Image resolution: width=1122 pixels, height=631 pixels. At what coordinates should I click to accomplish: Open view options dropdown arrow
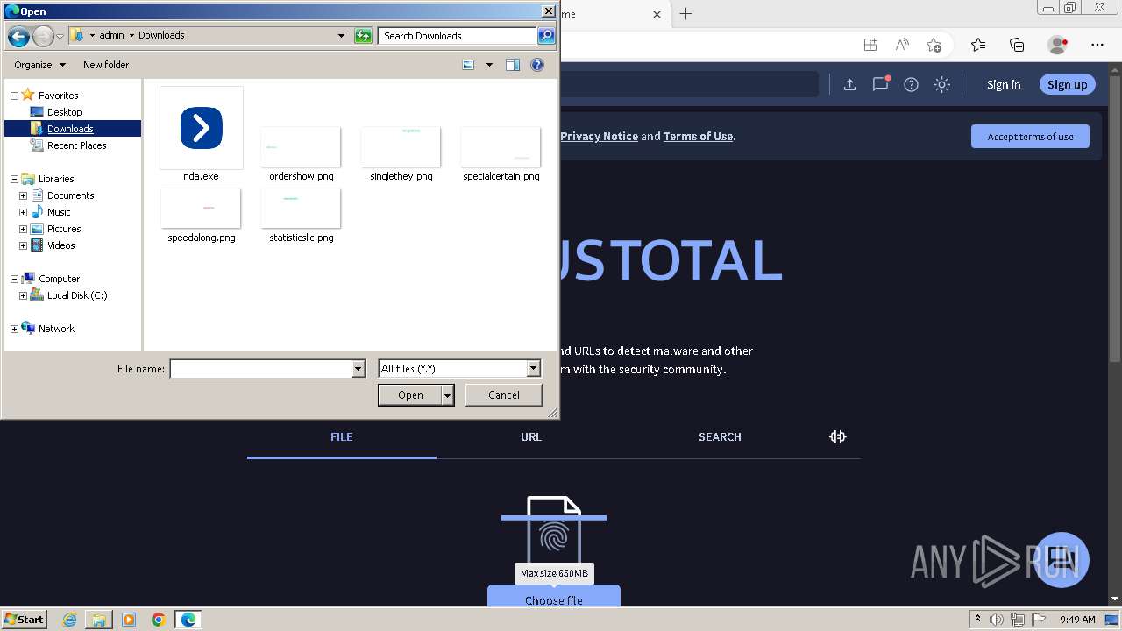pyautogui.click(x=489, y=65)
